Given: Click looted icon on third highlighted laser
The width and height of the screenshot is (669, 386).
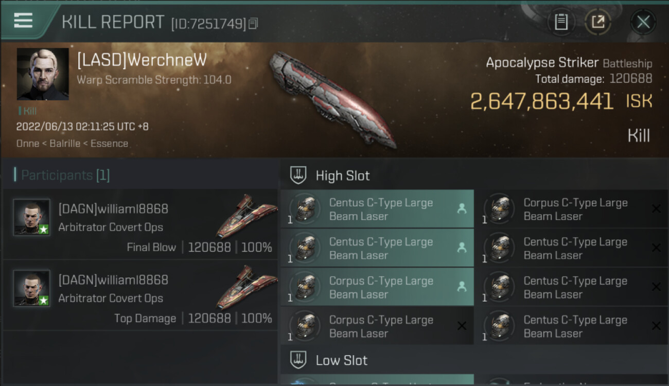Looking at the screenshot, I should tap(462, 287).
